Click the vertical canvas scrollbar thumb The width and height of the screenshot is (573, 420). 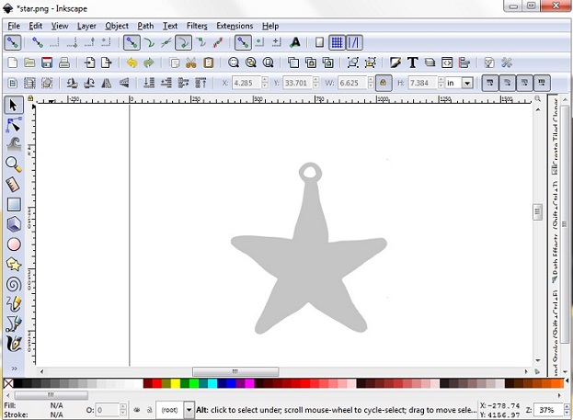point(537,211)
